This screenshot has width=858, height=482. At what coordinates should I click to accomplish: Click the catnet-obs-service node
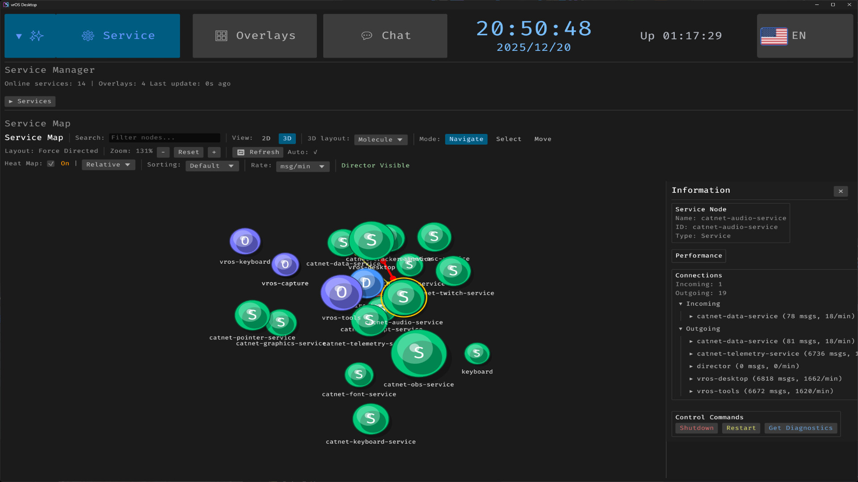coord(419,353)
